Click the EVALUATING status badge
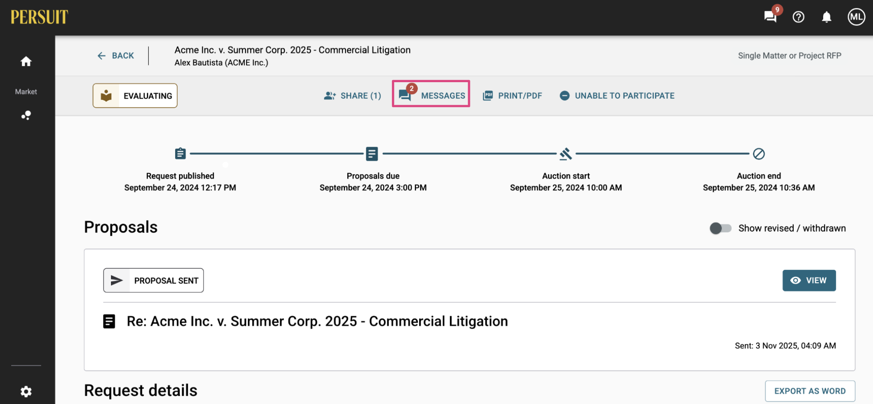The width and height of the screenshot is (873, 404). click(135, 96)
